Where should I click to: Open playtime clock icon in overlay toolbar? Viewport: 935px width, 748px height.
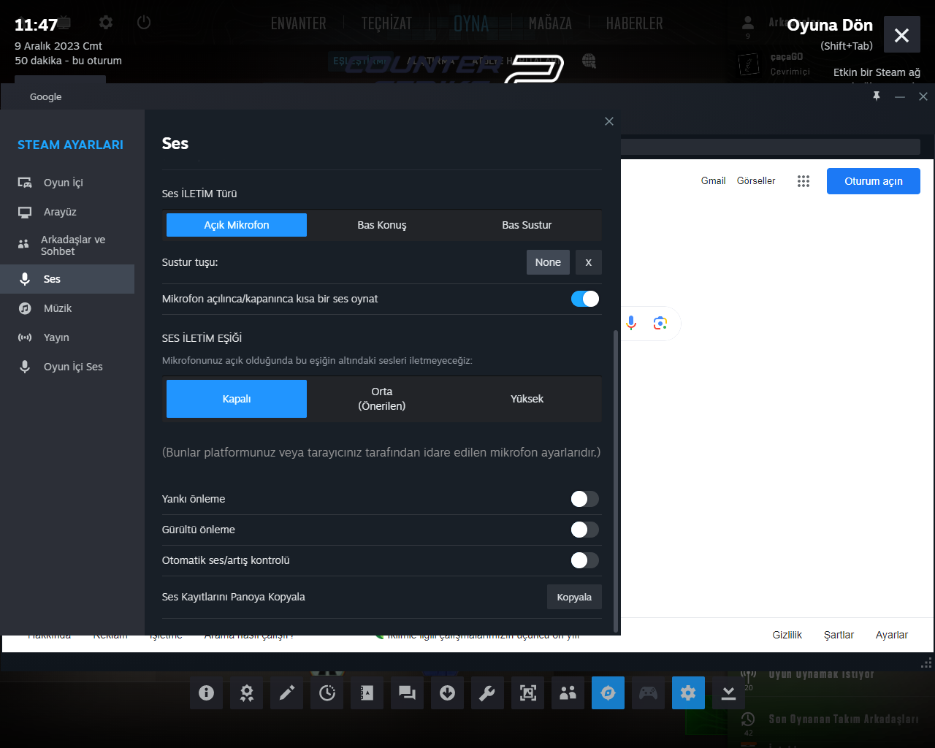[327, 692]
